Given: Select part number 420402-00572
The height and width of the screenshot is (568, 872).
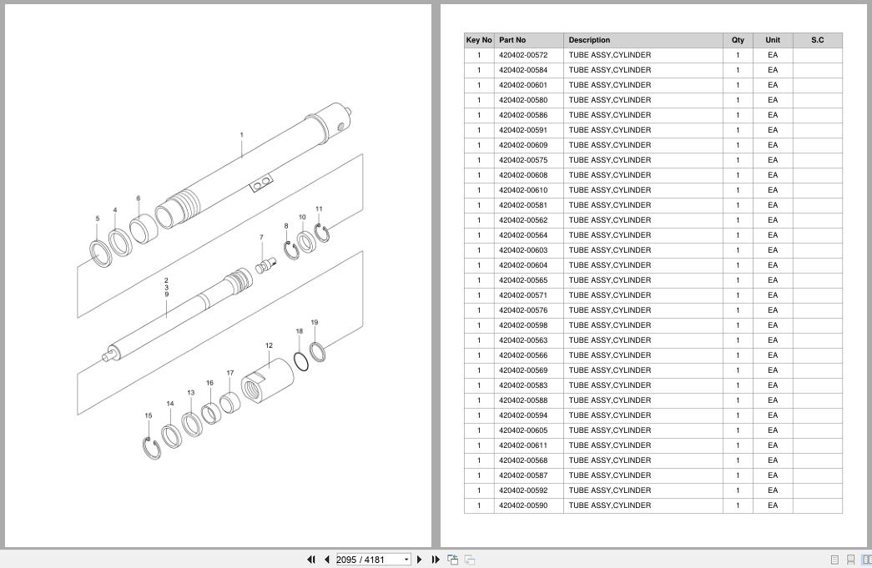Looking at the screenshot, I should pos(522,55).
